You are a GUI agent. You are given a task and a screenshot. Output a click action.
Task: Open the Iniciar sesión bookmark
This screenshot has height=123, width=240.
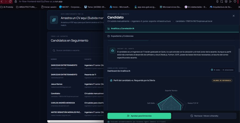[x=49, y=7]
